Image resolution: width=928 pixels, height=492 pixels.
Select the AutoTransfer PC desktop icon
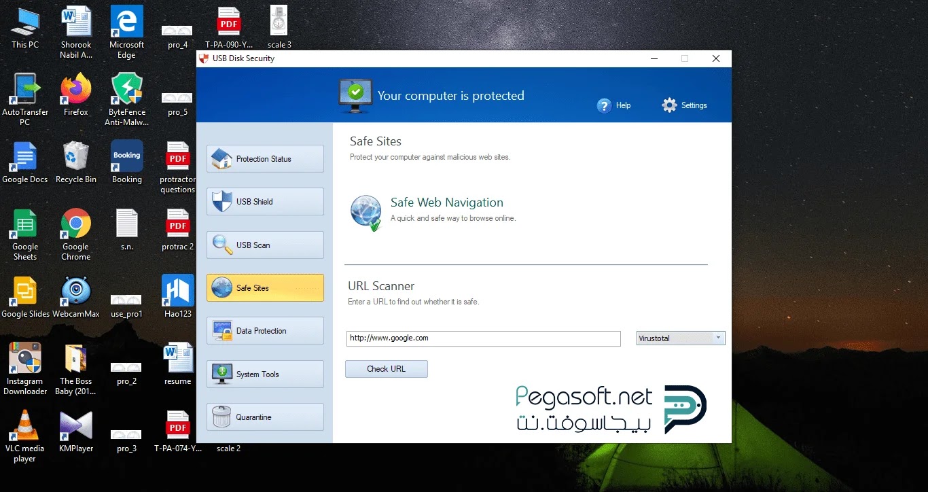coord(25,100)
